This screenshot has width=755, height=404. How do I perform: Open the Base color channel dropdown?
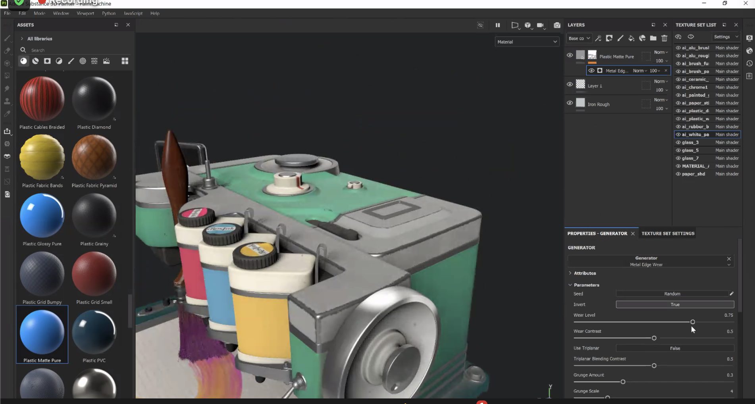point(579,38)
